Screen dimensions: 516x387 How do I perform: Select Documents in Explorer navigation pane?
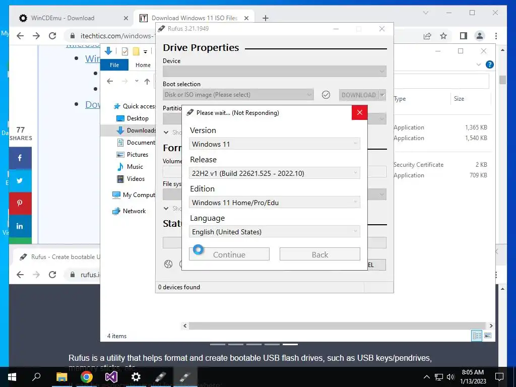click(136, 143)
